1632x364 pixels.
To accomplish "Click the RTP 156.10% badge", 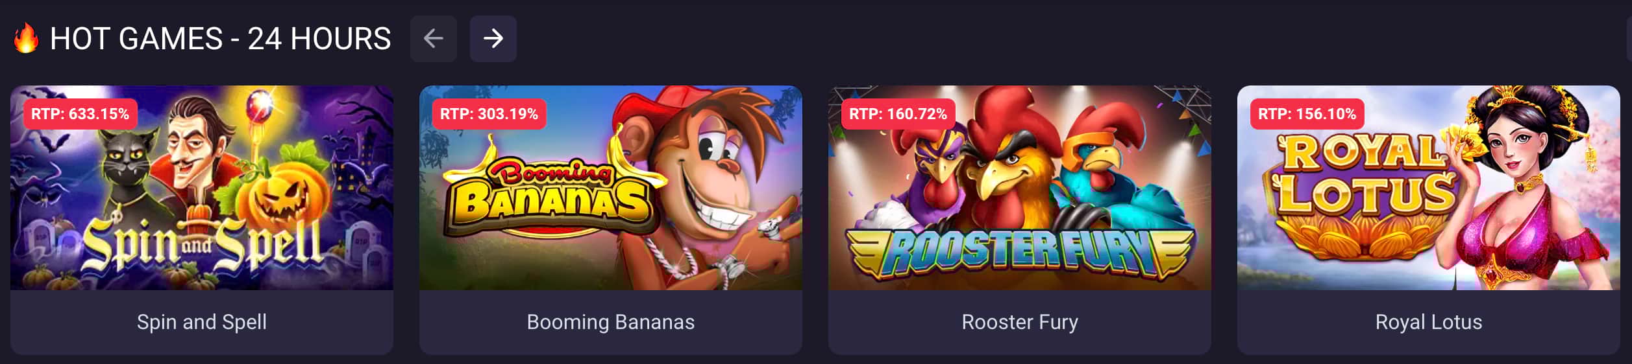I will click(x=1307, y=114).
